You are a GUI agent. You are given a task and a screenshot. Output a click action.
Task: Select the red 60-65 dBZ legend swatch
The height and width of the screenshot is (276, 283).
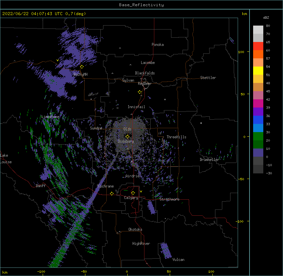[x=258, y=46]
